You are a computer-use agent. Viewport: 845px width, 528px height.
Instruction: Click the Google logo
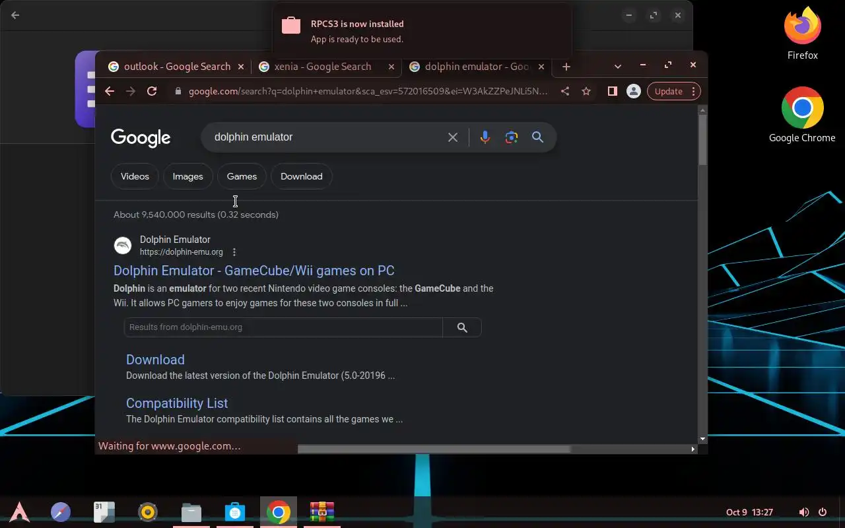pos(141,138)
